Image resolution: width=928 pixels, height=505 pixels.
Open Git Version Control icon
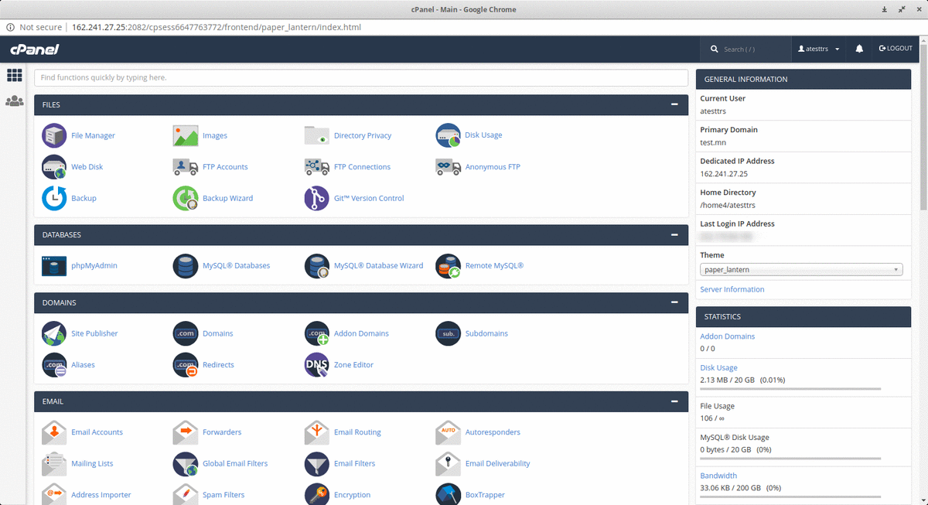pos(317,198)
